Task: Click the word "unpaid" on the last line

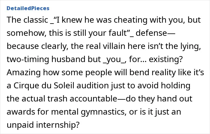Action: coord(20,125)
